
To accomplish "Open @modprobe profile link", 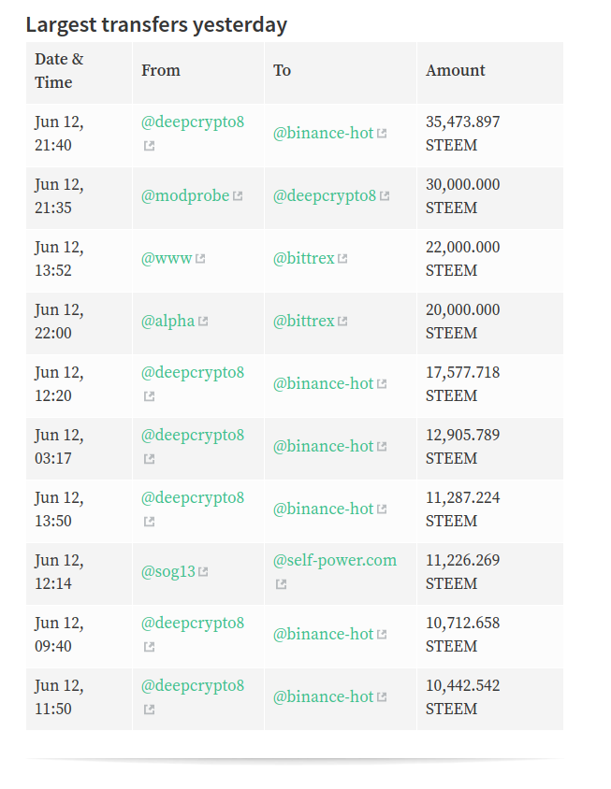I will [x=185, y=195].
